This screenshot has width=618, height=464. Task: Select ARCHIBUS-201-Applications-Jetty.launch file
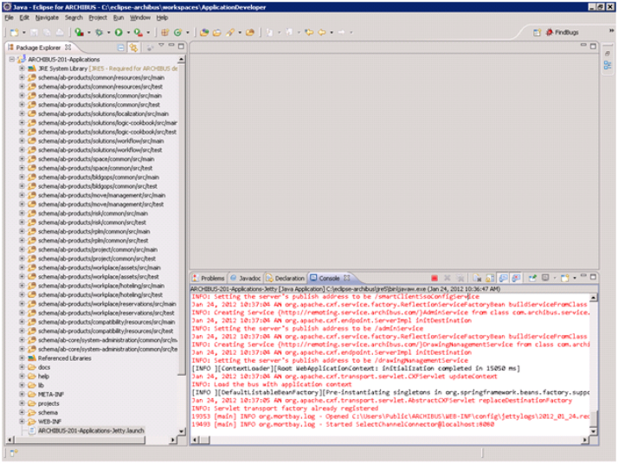(x=91, y=431)
